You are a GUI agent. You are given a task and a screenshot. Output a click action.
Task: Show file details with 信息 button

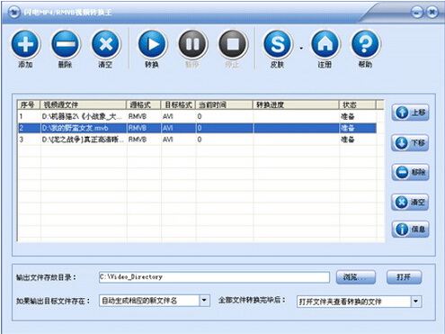[410, 229]
